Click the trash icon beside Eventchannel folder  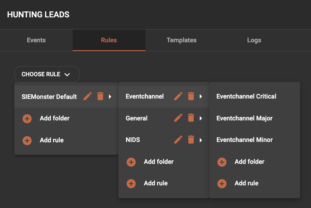point(191,96)
